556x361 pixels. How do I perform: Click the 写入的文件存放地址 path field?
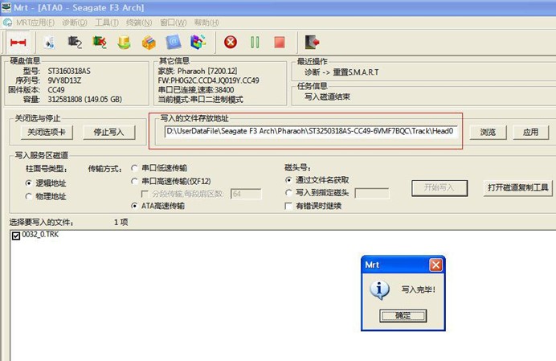[310, 131]
